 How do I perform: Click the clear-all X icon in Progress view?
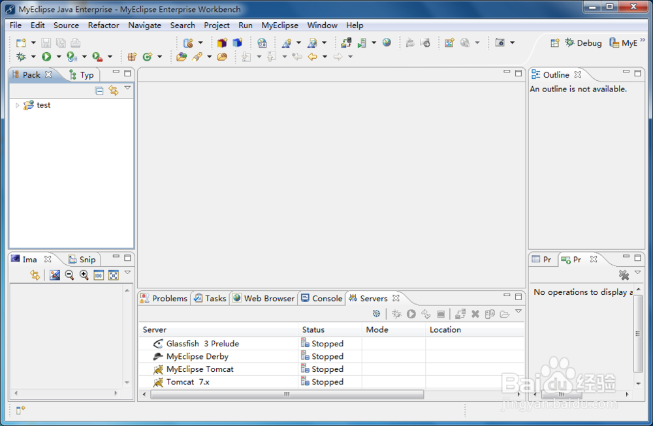tap(624, 275)
